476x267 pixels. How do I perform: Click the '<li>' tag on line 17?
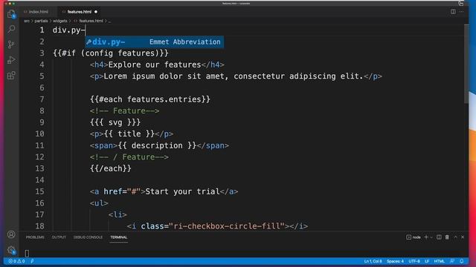click(x=118, y=214)
